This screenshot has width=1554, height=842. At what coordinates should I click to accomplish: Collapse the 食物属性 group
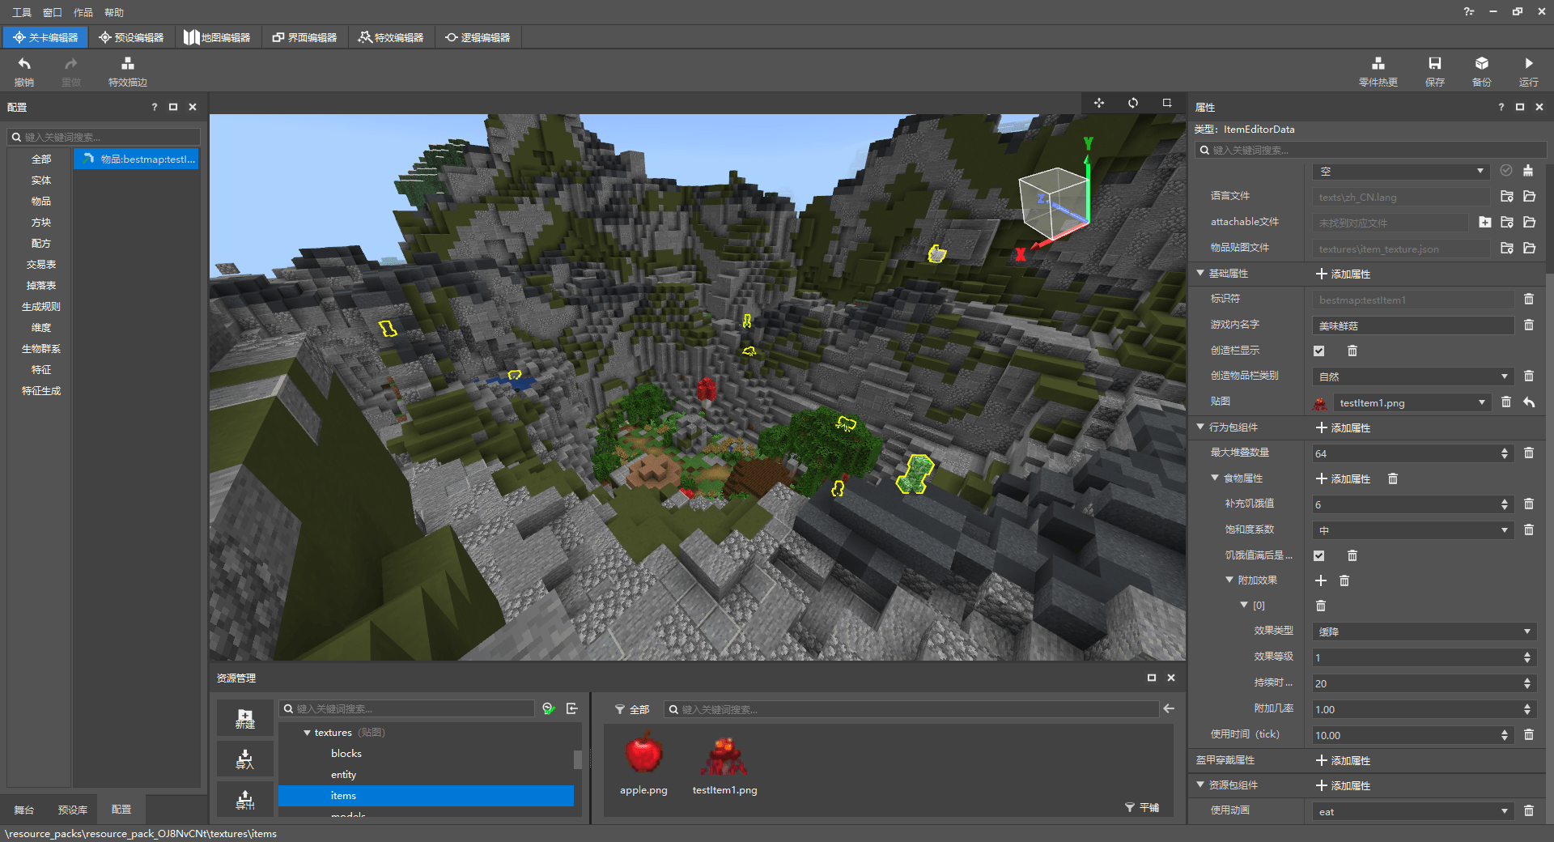pos(1215,478)
